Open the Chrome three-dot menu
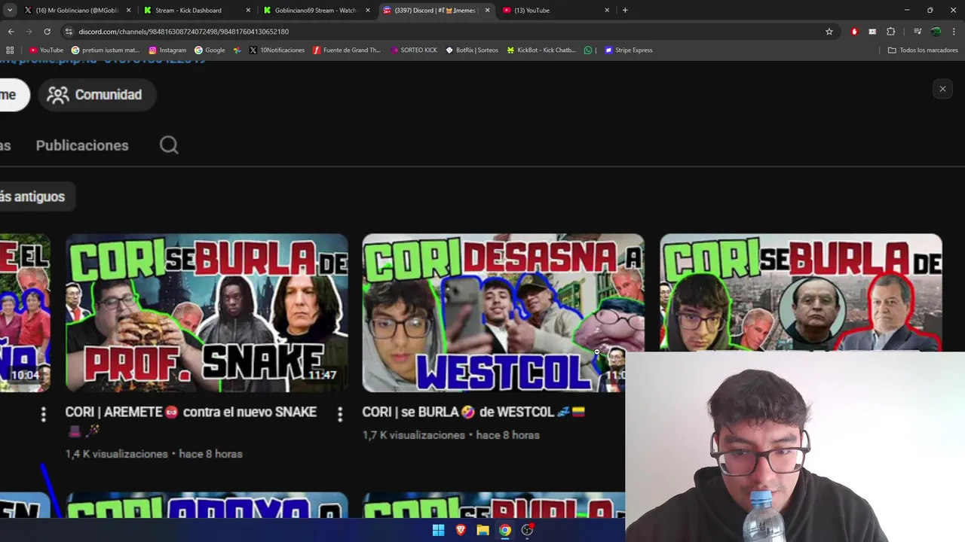The width and height of the screenshot is (965, 542). coord(954,32)
